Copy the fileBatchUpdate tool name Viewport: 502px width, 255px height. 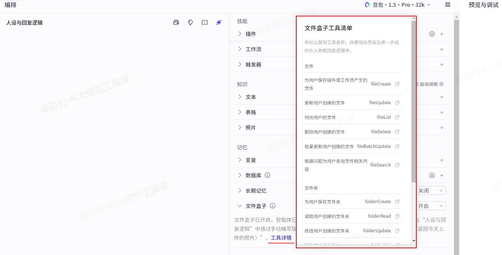pos(397,146)
